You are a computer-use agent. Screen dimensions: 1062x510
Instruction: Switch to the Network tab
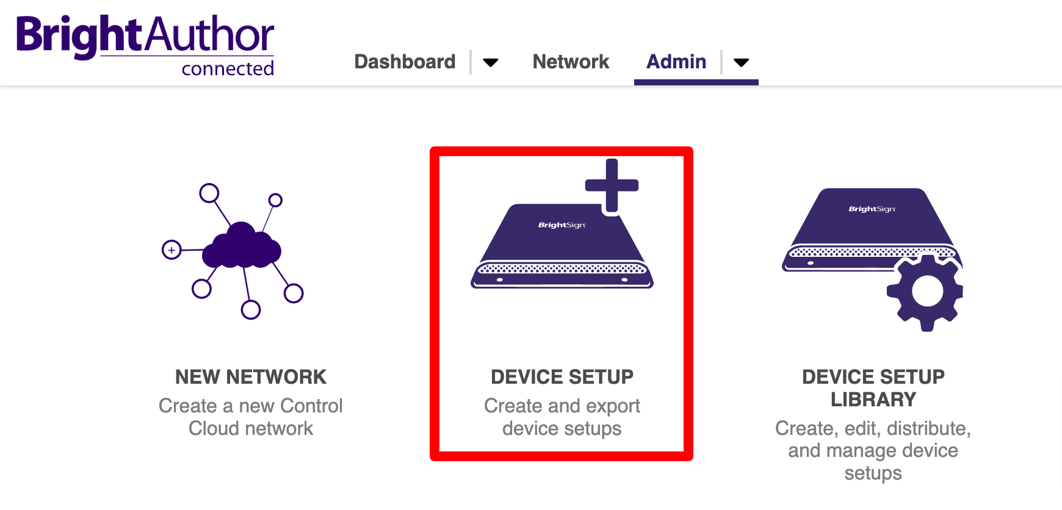pyautogui.click(x=571, y=62)
